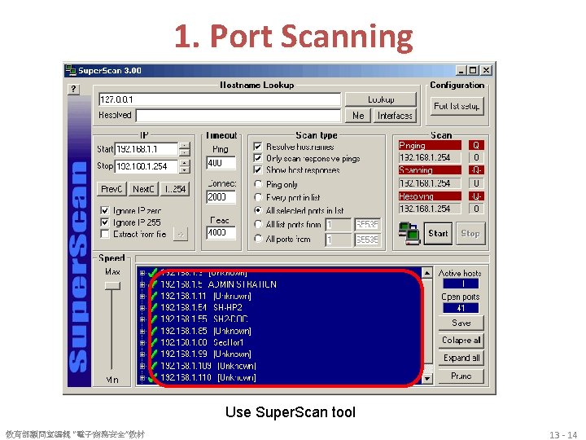Toggle Ignore IP zero checkbox
This screenshot has height=440, width=586.
coord(105,210)
